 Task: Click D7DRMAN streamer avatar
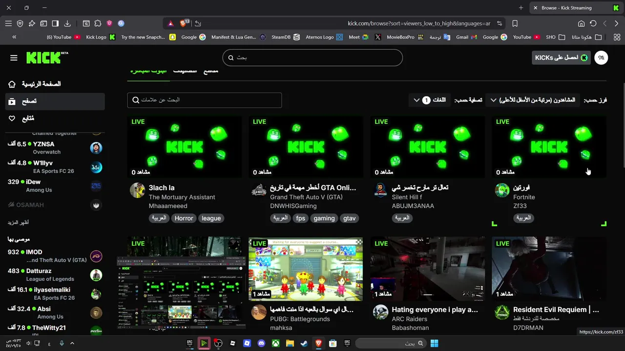(x=502, y=312)
